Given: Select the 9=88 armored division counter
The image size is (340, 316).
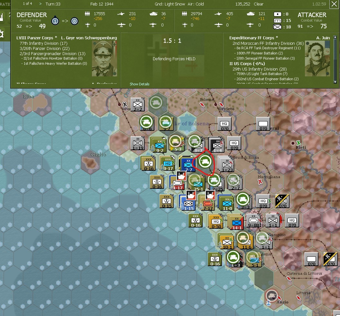Looking at the screenshot, I should pos(253,220).
